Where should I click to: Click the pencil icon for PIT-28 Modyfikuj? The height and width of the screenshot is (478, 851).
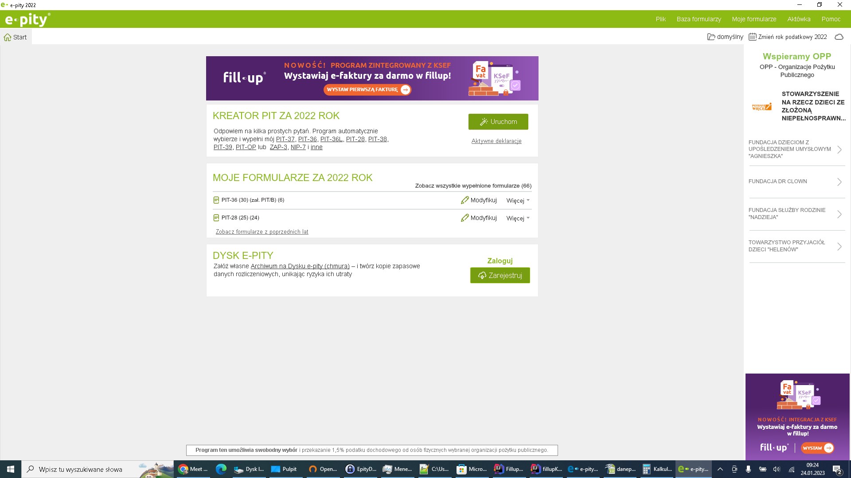point(465,218)
